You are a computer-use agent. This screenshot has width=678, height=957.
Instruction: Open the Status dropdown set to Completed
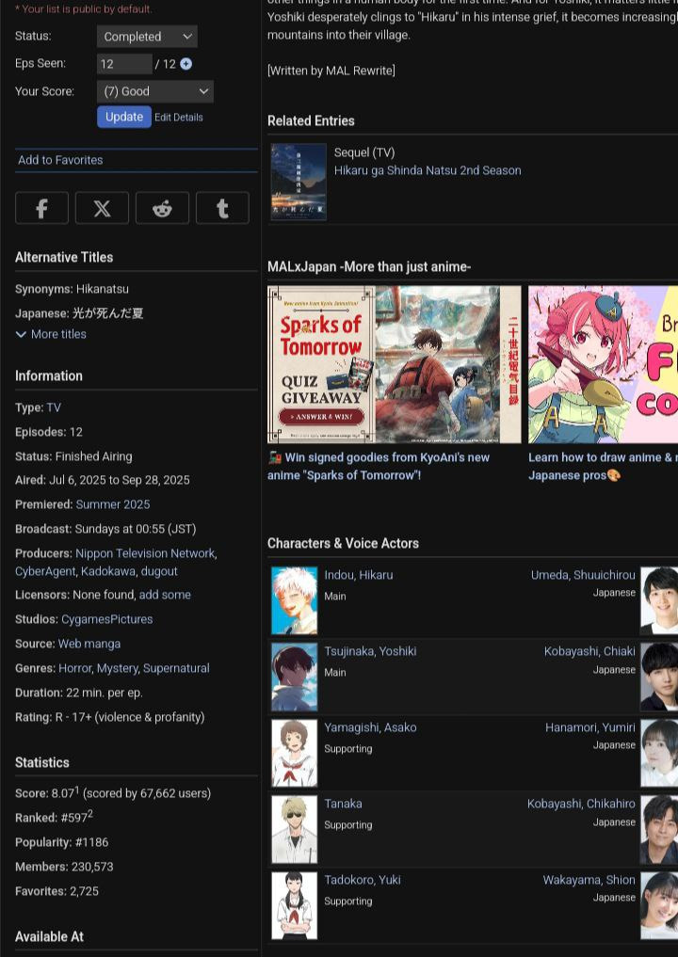(x=147, y=37)
